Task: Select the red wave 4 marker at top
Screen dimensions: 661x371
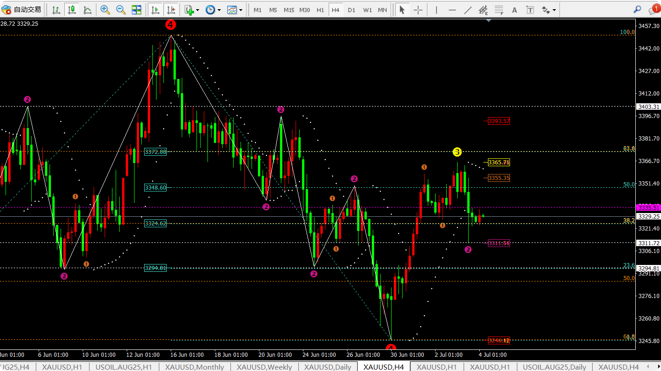Action: (171, 25)
